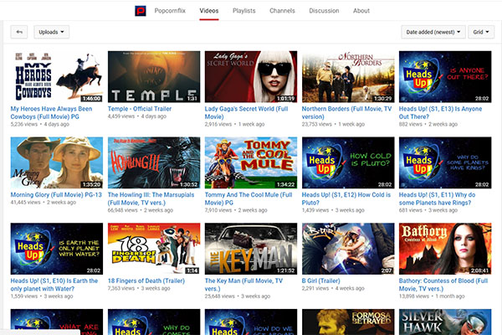
Task: Open the About tab
Action: [361, 11]
